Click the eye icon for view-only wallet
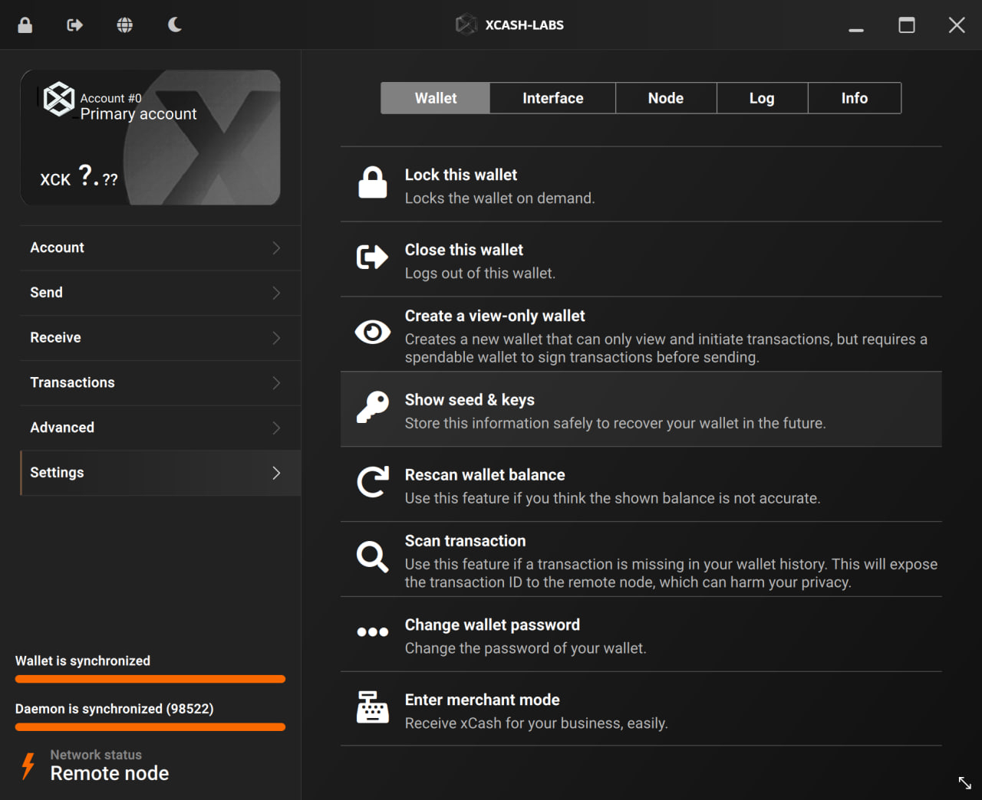The height and width of the screenshot is (800, 982). [x=373, y=332]
